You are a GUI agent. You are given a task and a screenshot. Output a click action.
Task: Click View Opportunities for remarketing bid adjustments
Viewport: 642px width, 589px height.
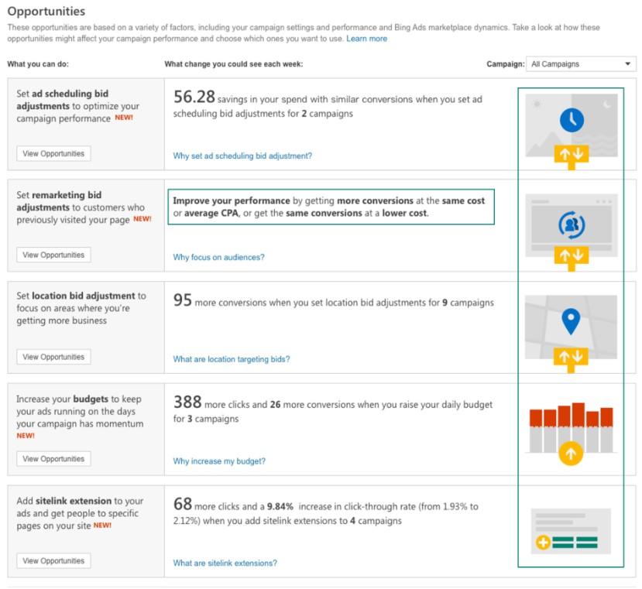[x=53, y=254]
